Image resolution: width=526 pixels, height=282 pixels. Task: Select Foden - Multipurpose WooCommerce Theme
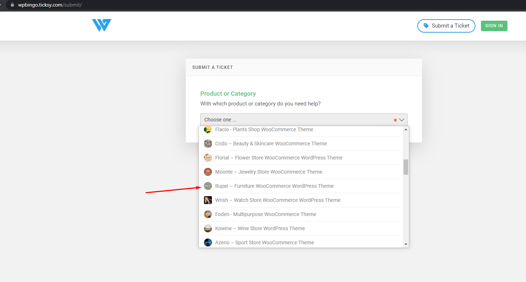click(301, 214)
